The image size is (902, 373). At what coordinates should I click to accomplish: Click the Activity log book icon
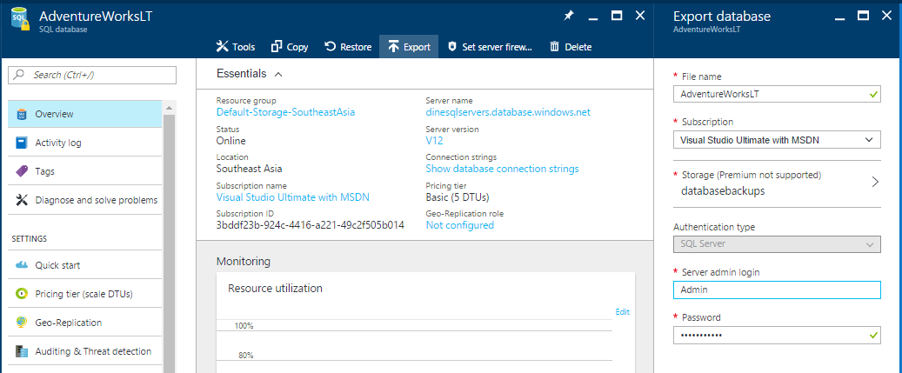(22, 143)
